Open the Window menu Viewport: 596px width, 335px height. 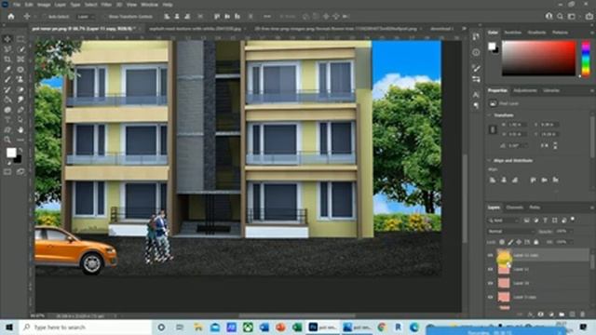coord(149,5)
